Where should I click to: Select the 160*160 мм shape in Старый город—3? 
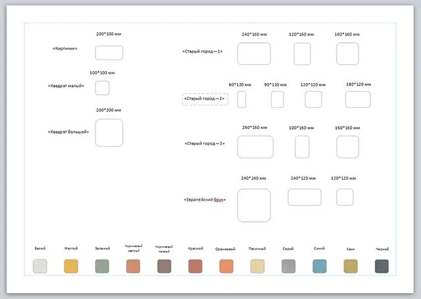(348, 147)
